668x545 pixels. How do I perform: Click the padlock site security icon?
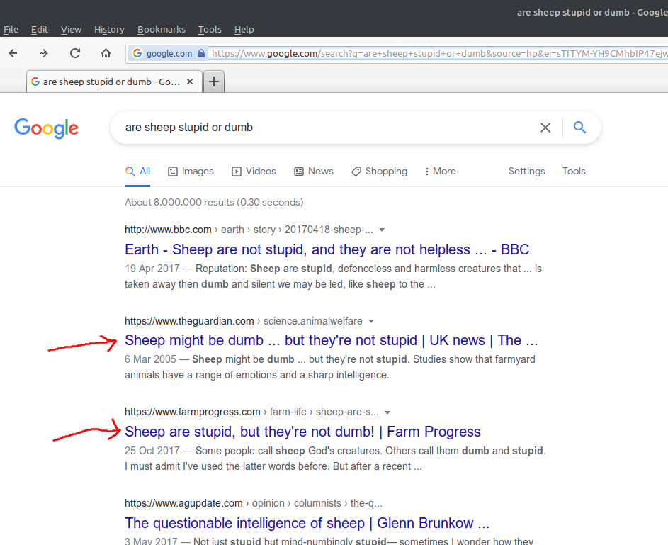(x=201, y=53)
